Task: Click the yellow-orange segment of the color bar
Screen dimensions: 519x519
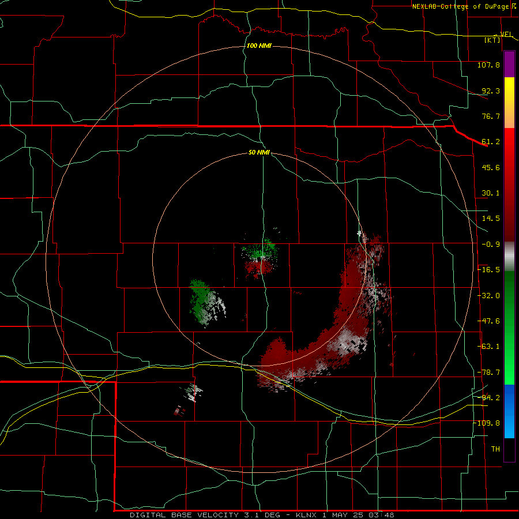Action: [509, 103]
